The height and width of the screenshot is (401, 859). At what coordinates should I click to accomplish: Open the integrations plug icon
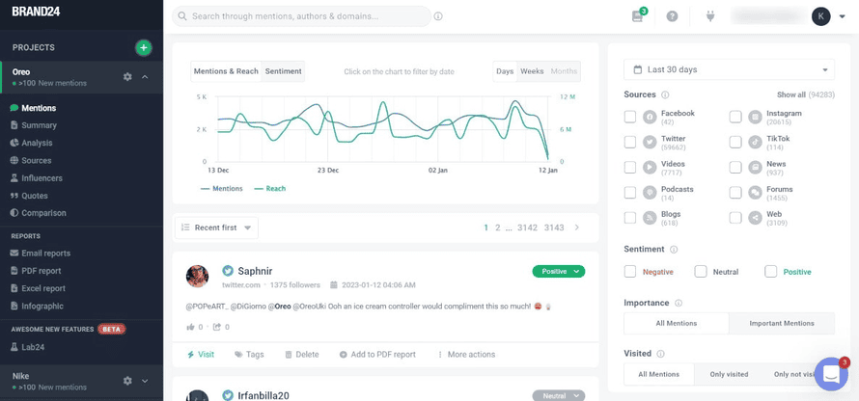[709, 16]
